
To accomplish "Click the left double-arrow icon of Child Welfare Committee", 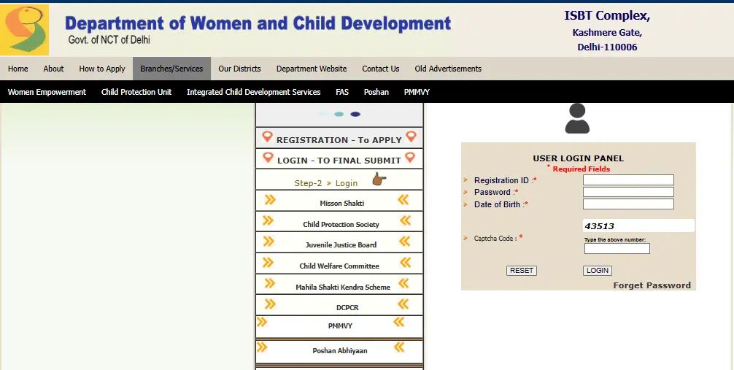I will 268,262.
